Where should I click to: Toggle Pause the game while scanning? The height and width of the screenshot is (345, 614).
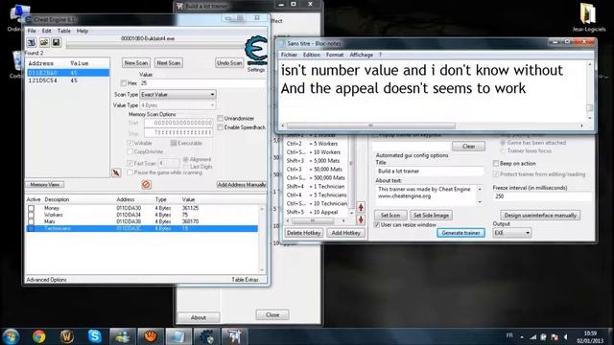(x=130, y=172)
